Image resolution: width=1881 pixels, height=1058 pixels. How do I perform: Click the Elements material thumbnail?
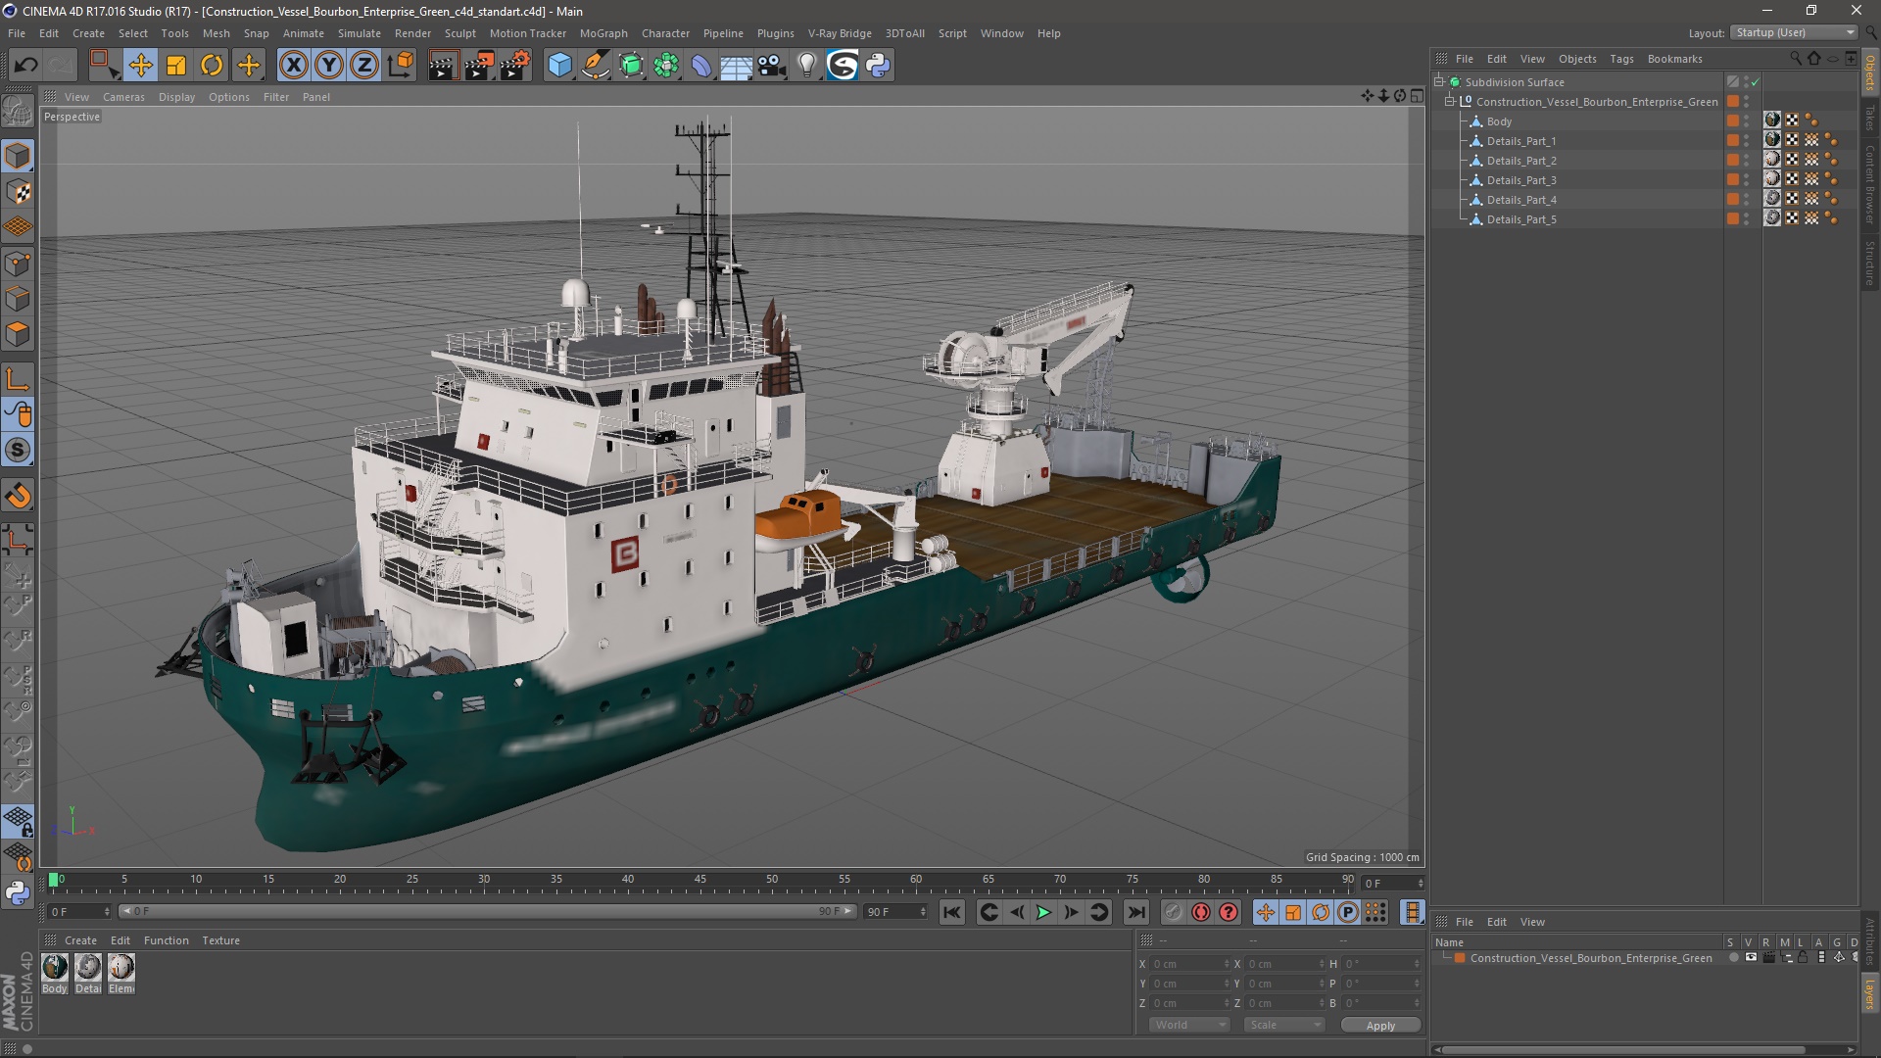click(x=121, y=967)
